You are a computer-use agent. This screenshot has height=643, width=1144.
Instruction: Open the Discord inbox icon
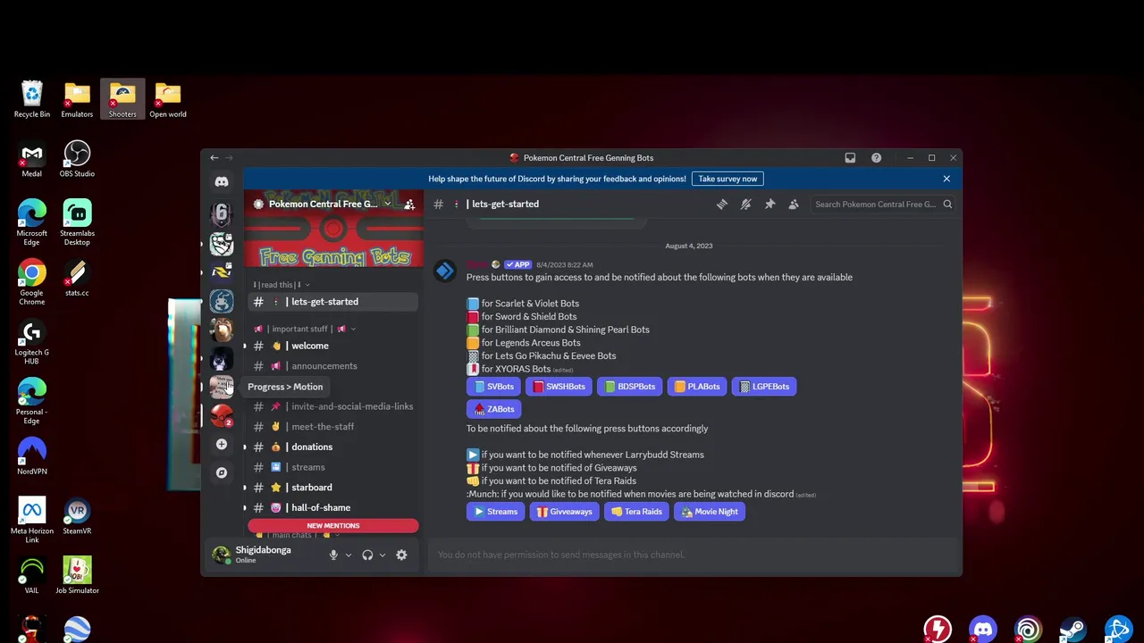coord(850,158)
